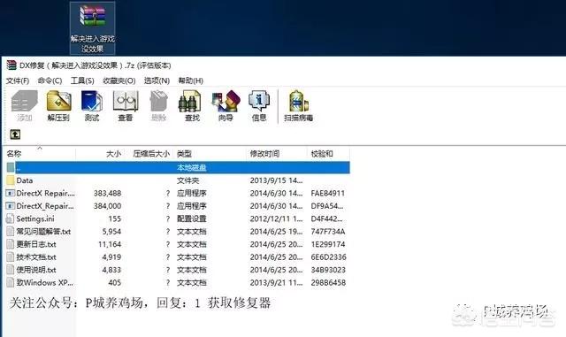Screen dimensions: 566x337
Task: Open the 文件(F) menu
Action: coord(18,80)
